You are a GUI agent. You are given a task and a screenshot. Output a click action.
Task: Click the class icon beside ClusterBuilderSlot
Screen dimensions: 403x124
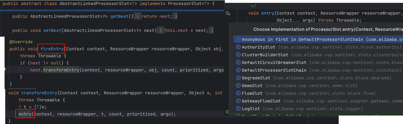238,55
